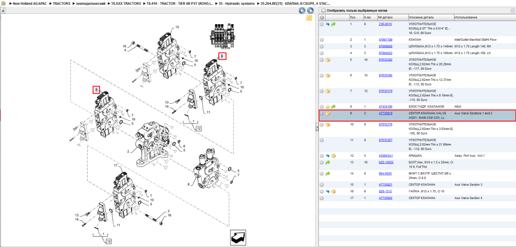Click plus icon in row 238-6016
This screenshot has height=247, width=516.
coord(322,24)
